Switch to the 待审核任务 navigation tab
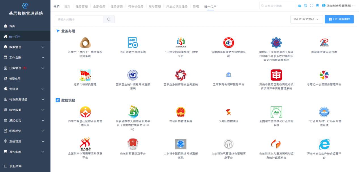359x172 pixels. click(x=135, y=6)
